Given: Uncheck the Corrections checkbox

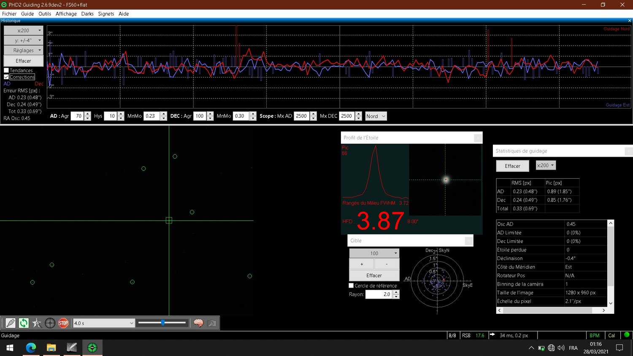Looking at the screenshot, I should click(6, 77).
